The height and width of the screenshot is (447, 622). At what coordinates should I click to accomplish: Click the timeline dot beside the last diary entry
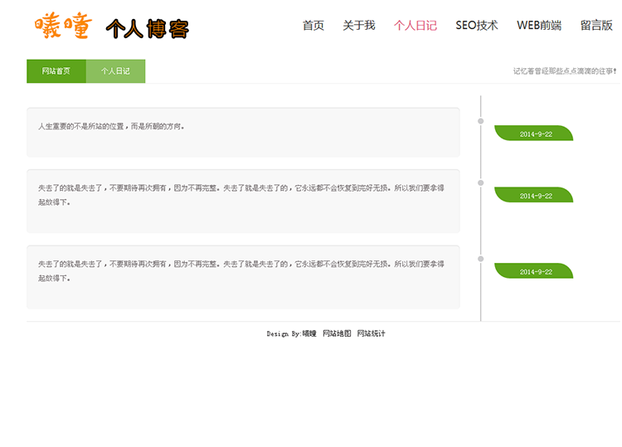tap(481, 259)
